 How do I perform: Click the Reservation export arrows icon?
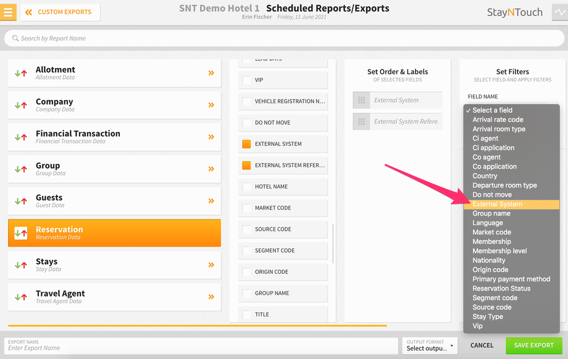[x=21, y=233]
